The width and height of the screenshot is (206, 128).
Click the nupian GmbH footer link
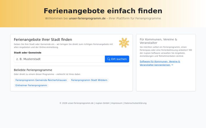pos(102,103)
